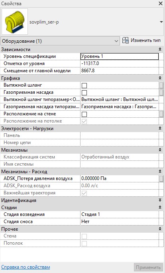Collapse the Электросети - Нагрузки section
The image size is (165, 273).
pyautogui.click(x=160, y=129)
